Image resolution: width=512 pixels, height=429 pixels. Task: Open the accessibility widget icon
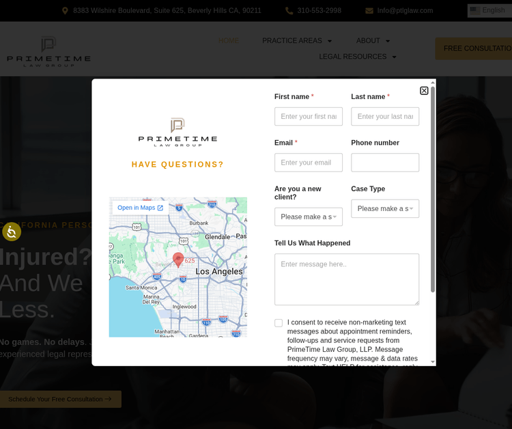[x=12, y=232]
